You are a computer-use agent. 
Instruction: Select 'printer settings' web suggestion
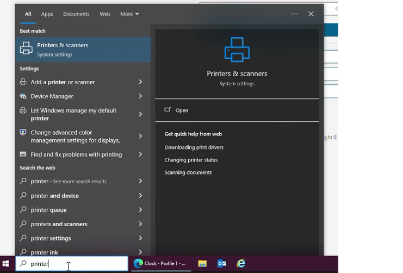point(51,238)
